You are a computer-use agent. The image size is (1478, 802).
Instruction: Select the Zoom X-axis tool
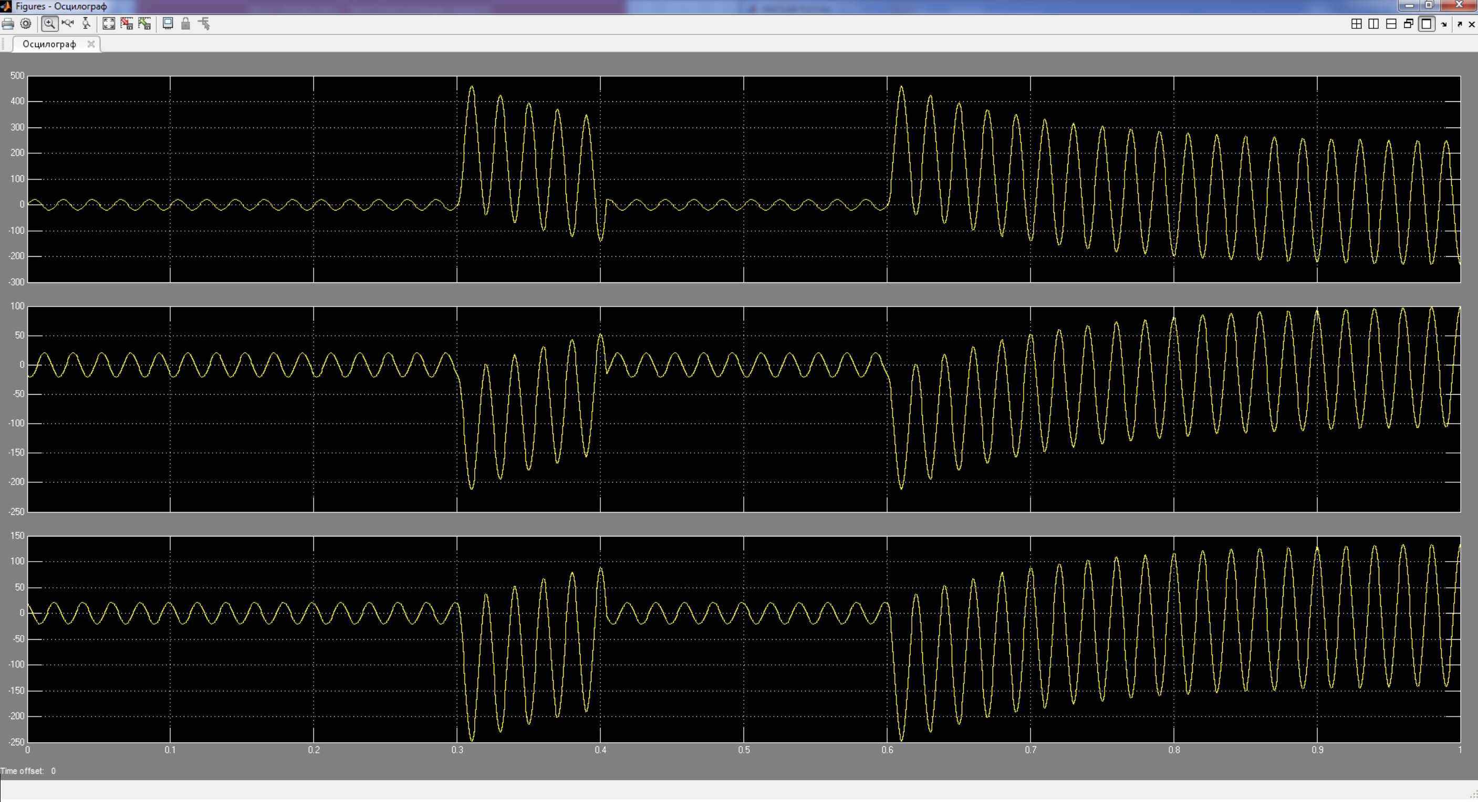[68, 24]
